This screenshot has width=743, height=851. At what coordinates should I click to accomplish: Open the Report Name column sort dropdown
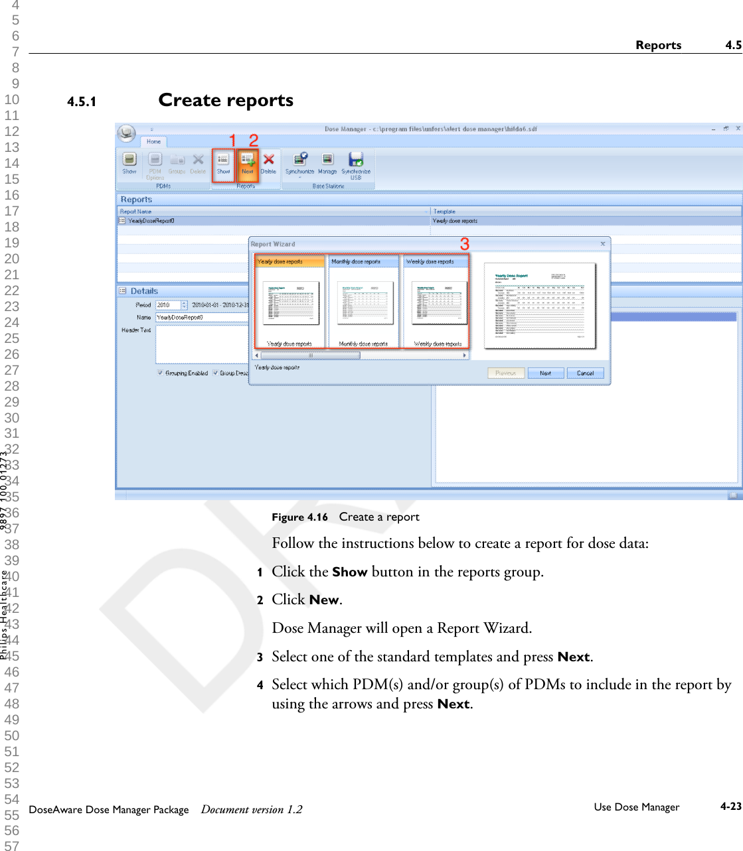coord(426,211)
